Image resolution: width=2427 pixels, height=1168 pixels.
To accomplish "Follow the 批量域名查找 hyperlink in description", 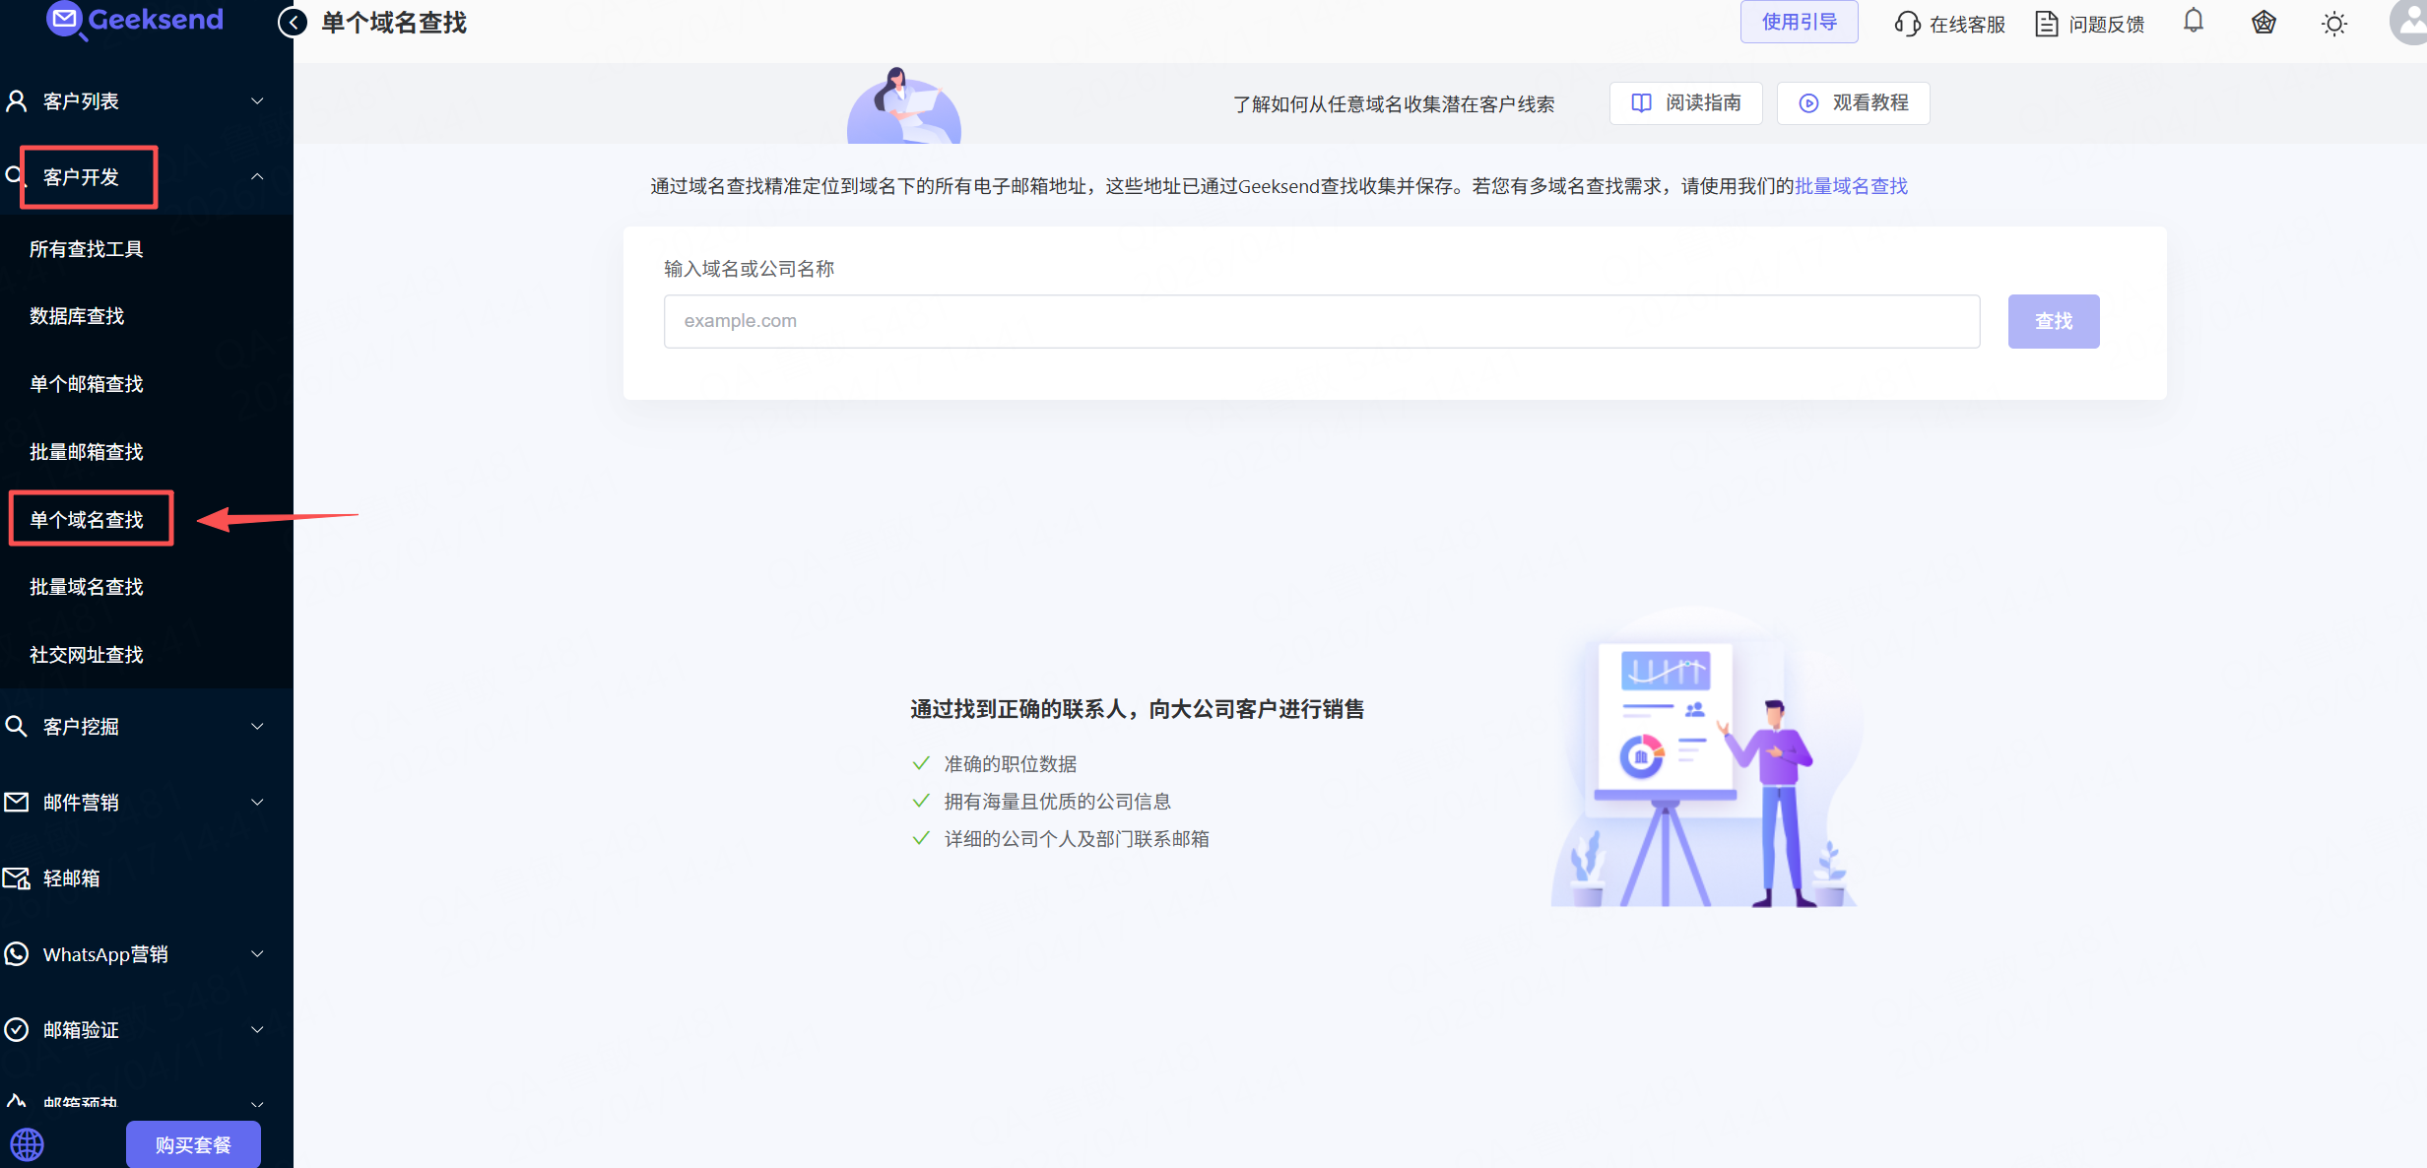I will coord(1851,186).
